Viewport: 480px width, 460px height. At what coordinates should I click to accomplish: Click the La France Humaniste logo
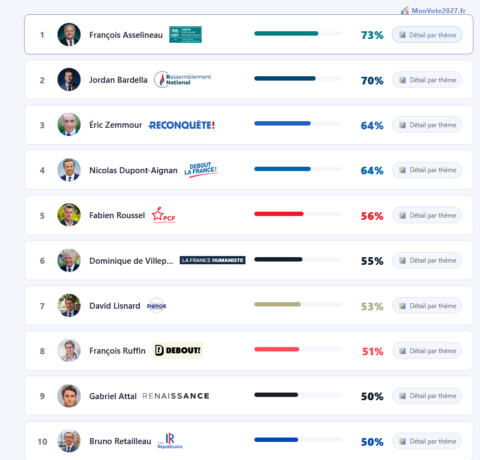click(x=213, y=260)
